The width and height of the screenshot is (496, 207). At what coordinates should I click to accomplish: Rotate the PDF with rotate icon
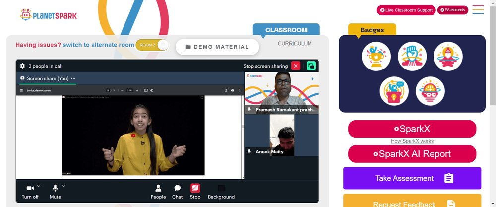click(151, 90)
